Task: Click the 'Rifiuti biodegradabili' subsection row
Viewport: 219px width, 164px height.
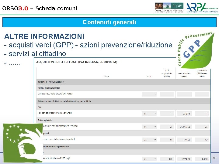Action: tap(123, 88)
